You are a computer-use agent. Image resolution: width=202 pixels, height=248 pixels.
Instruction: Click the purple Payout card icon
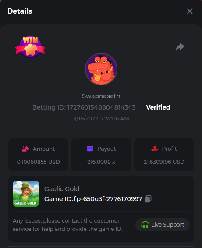[90, 149]
